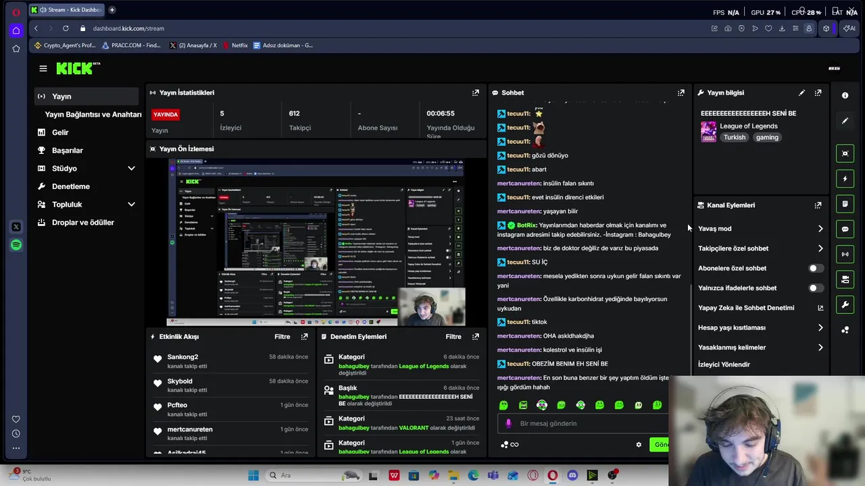
Task: Toggle the wrench widget icon in right sidebar
Action: [845, 305]
